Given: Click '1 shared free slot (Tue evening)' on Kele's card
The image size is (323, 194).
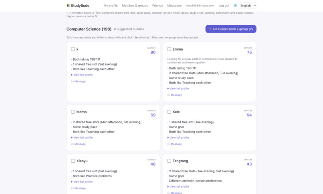Looking at the screenshot, I should pos(191,122).
